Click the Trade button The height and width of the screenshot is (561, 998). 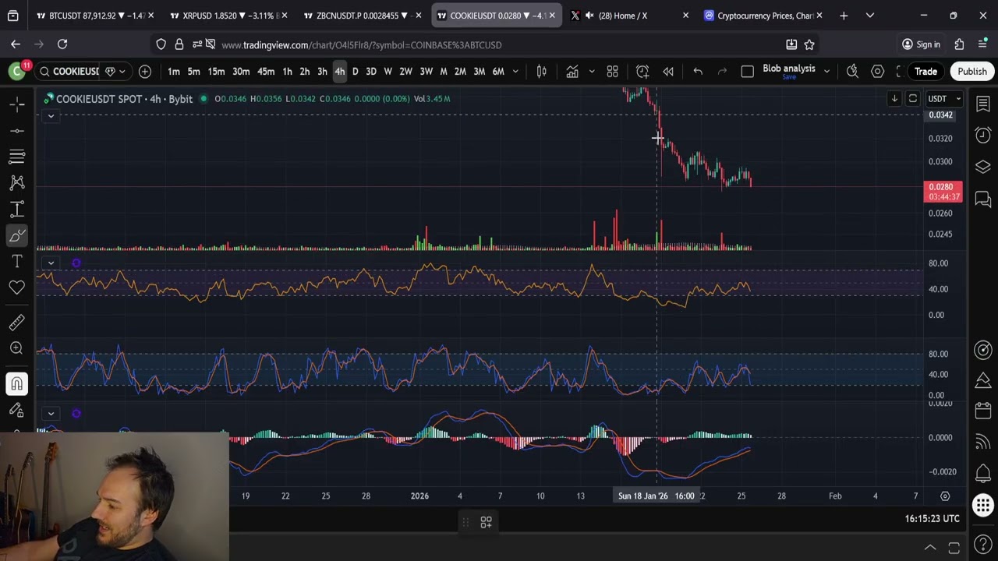(x=925, y=72)
